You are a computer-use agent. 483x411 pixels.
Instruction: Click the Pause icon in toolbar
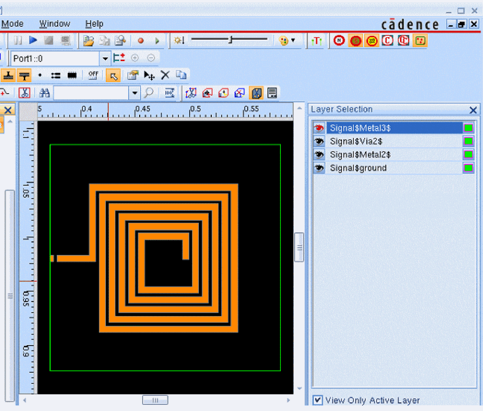(x=18, y=40)
